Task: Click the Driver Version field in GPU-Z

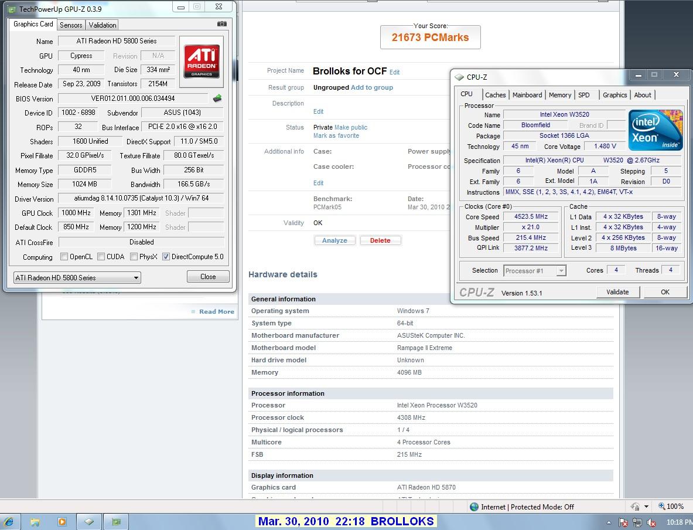Action: [141, 199]
